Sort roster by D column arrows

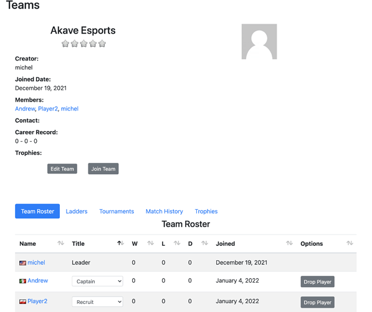(204, 243)
